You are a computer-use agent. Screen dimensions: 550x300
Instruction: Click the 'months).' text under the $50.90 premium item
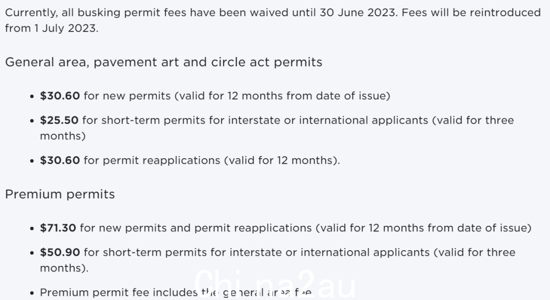pos(64,268)
